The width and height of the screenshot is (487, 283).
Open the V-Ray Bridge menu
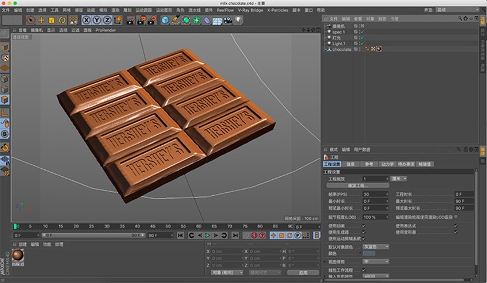(x=251, y=10)
